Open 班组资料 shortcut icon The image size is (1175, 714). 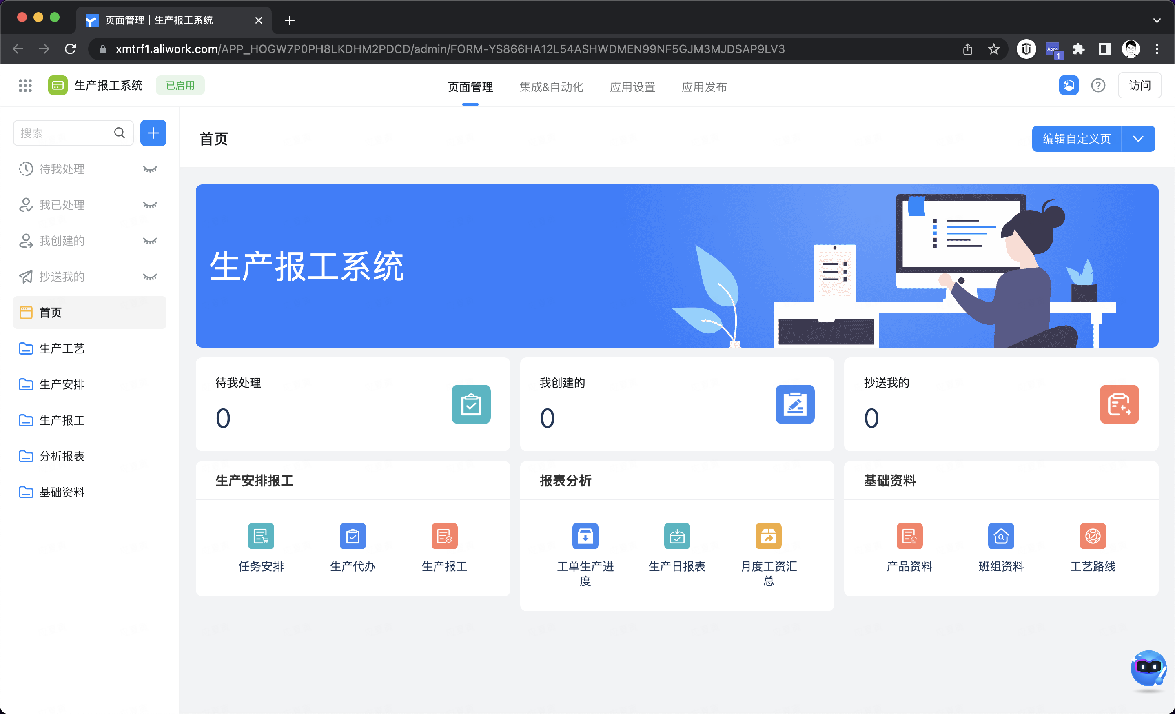[1001, 536]
